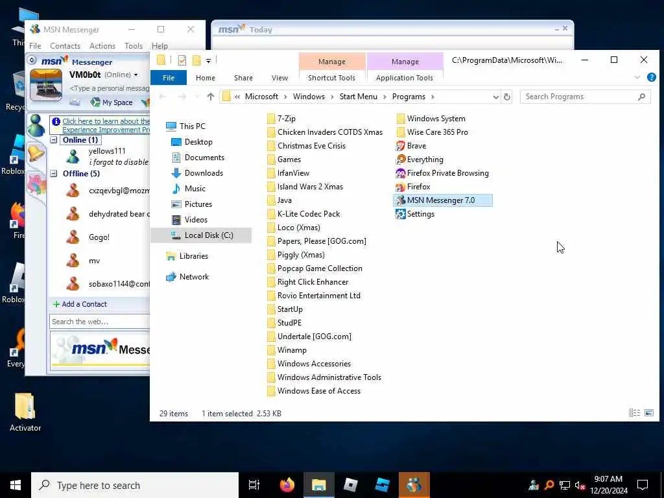
Task: Open the File menu in MSN Messenger
Action: [x=35, y=46]
